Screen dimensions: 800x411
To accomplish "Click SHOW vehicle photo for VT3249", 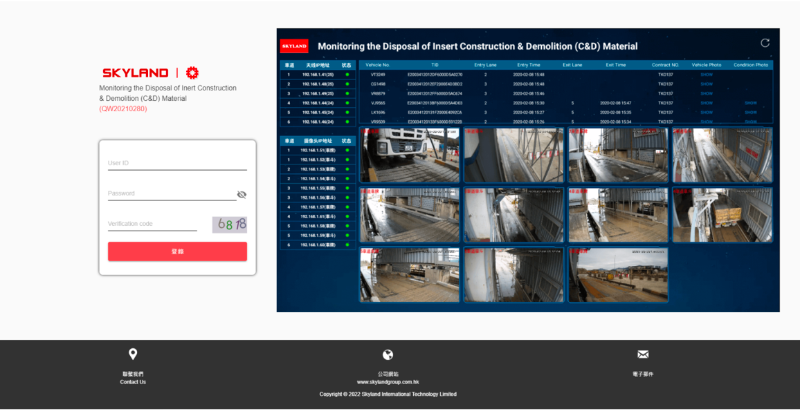I will point(706,75).
